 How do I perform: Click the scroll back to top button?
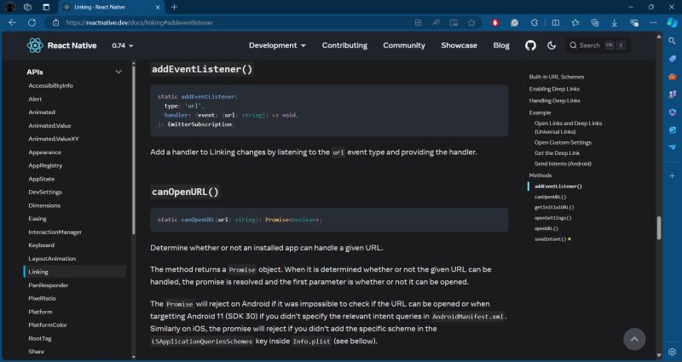click(x=634, y=338)
